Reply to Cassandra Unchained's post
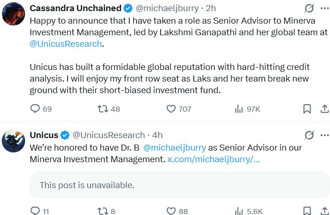 click(x=41, y=109)
